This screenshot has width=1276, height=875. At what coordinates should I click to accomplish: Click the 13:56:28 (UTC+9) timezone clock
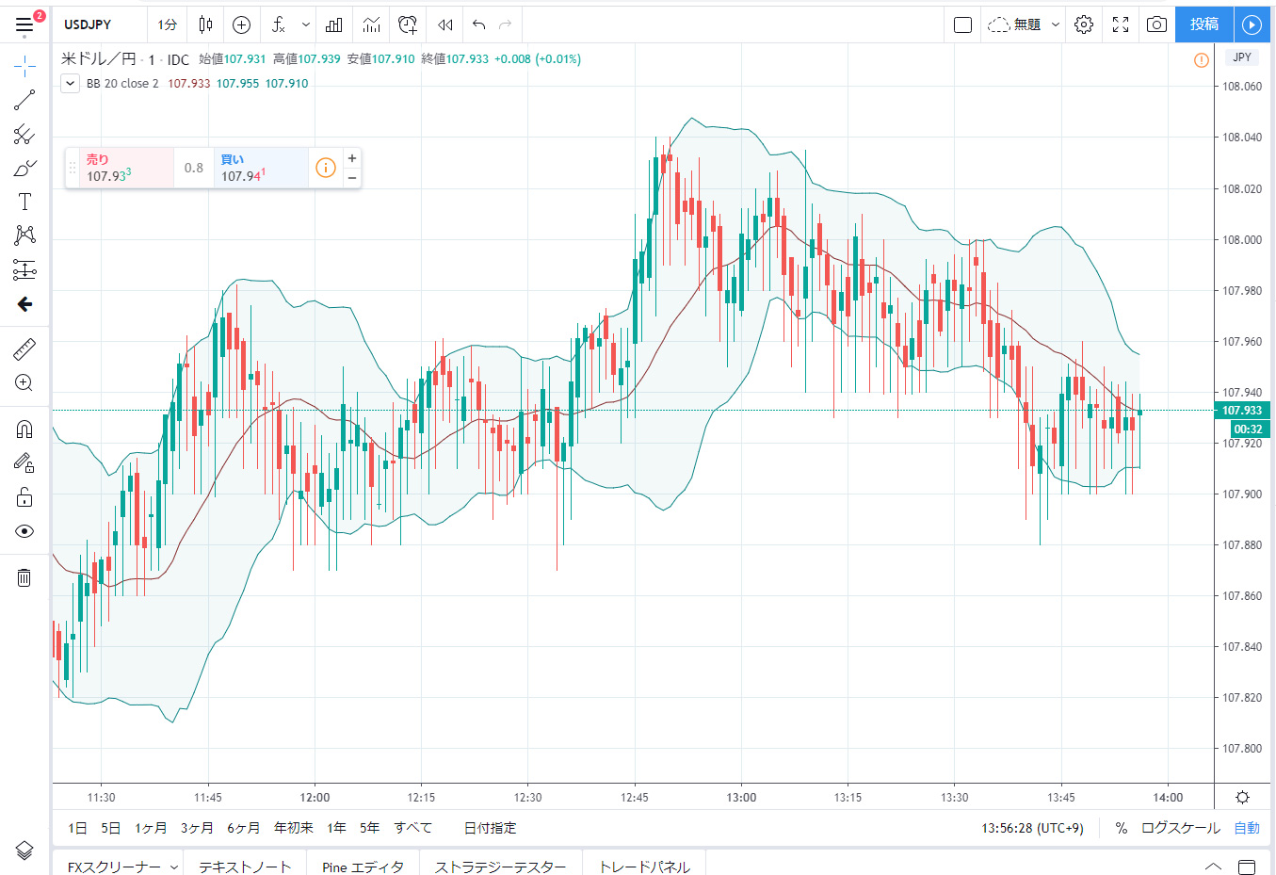(x=1032, y=828)
